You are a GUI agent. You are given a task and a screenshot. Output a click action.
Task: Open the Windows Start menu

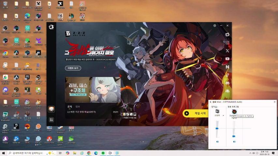pos(3,153)
